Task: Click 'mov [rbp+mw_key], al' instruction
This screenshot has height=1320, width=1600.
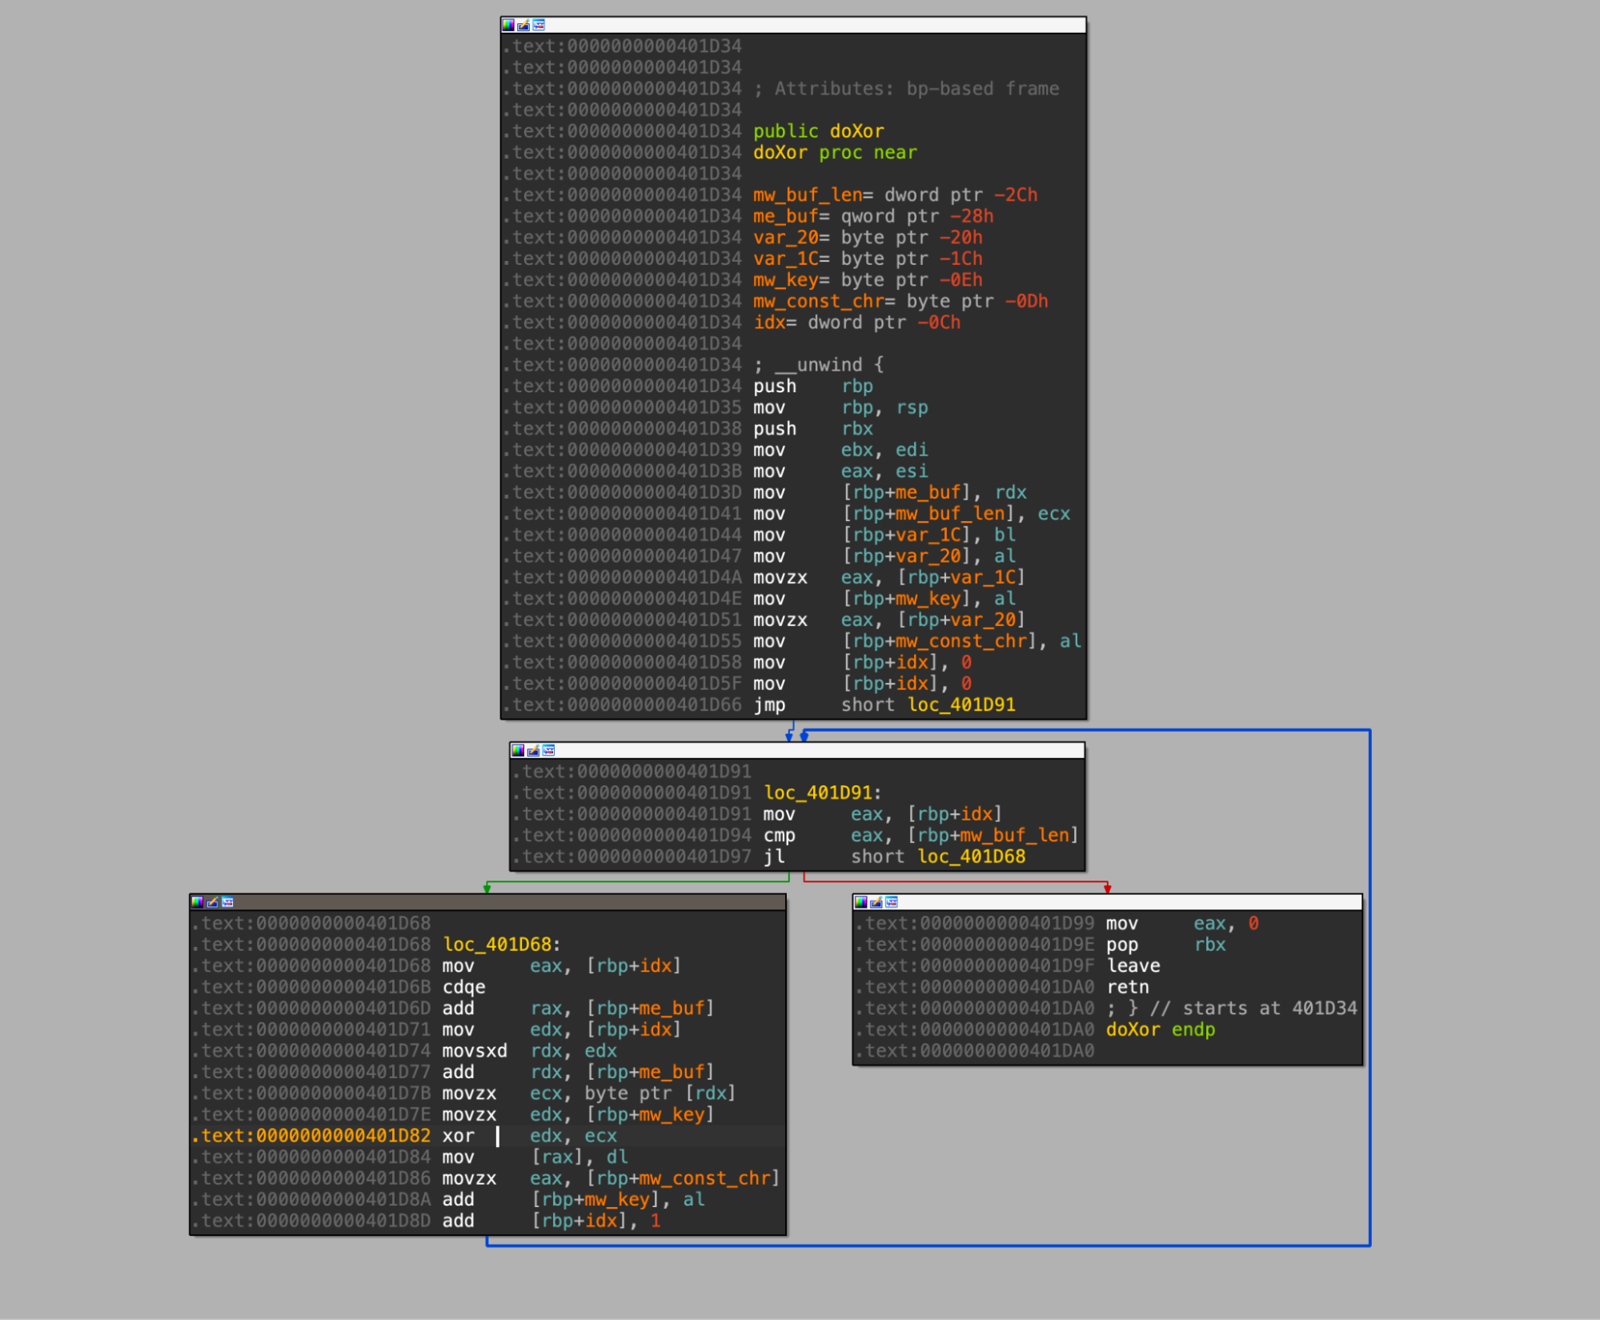Action: point(884,598)
